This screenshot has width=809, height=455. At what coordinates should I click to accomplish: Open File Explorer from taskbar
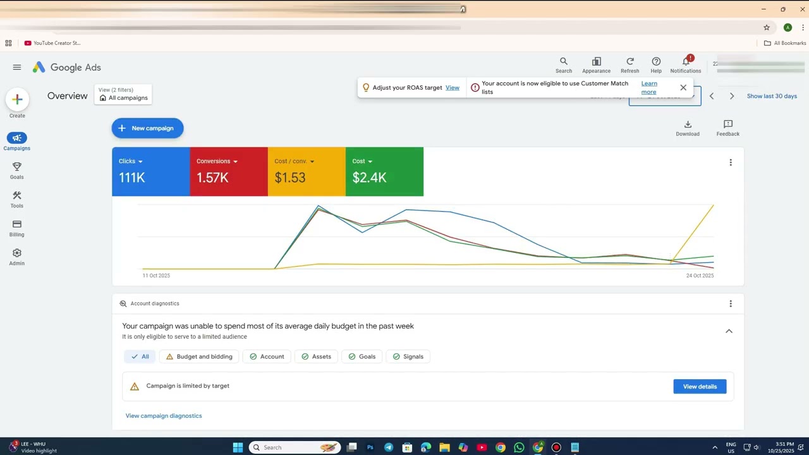point(444,447)
